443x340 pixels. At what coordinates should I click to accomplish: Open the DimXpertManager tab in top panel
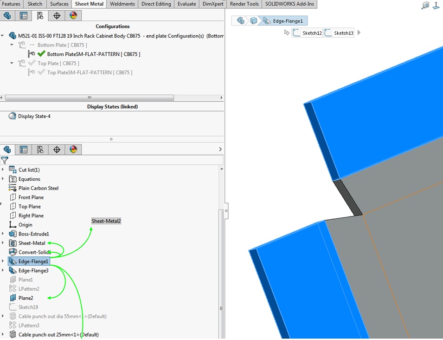coord(57,15)
